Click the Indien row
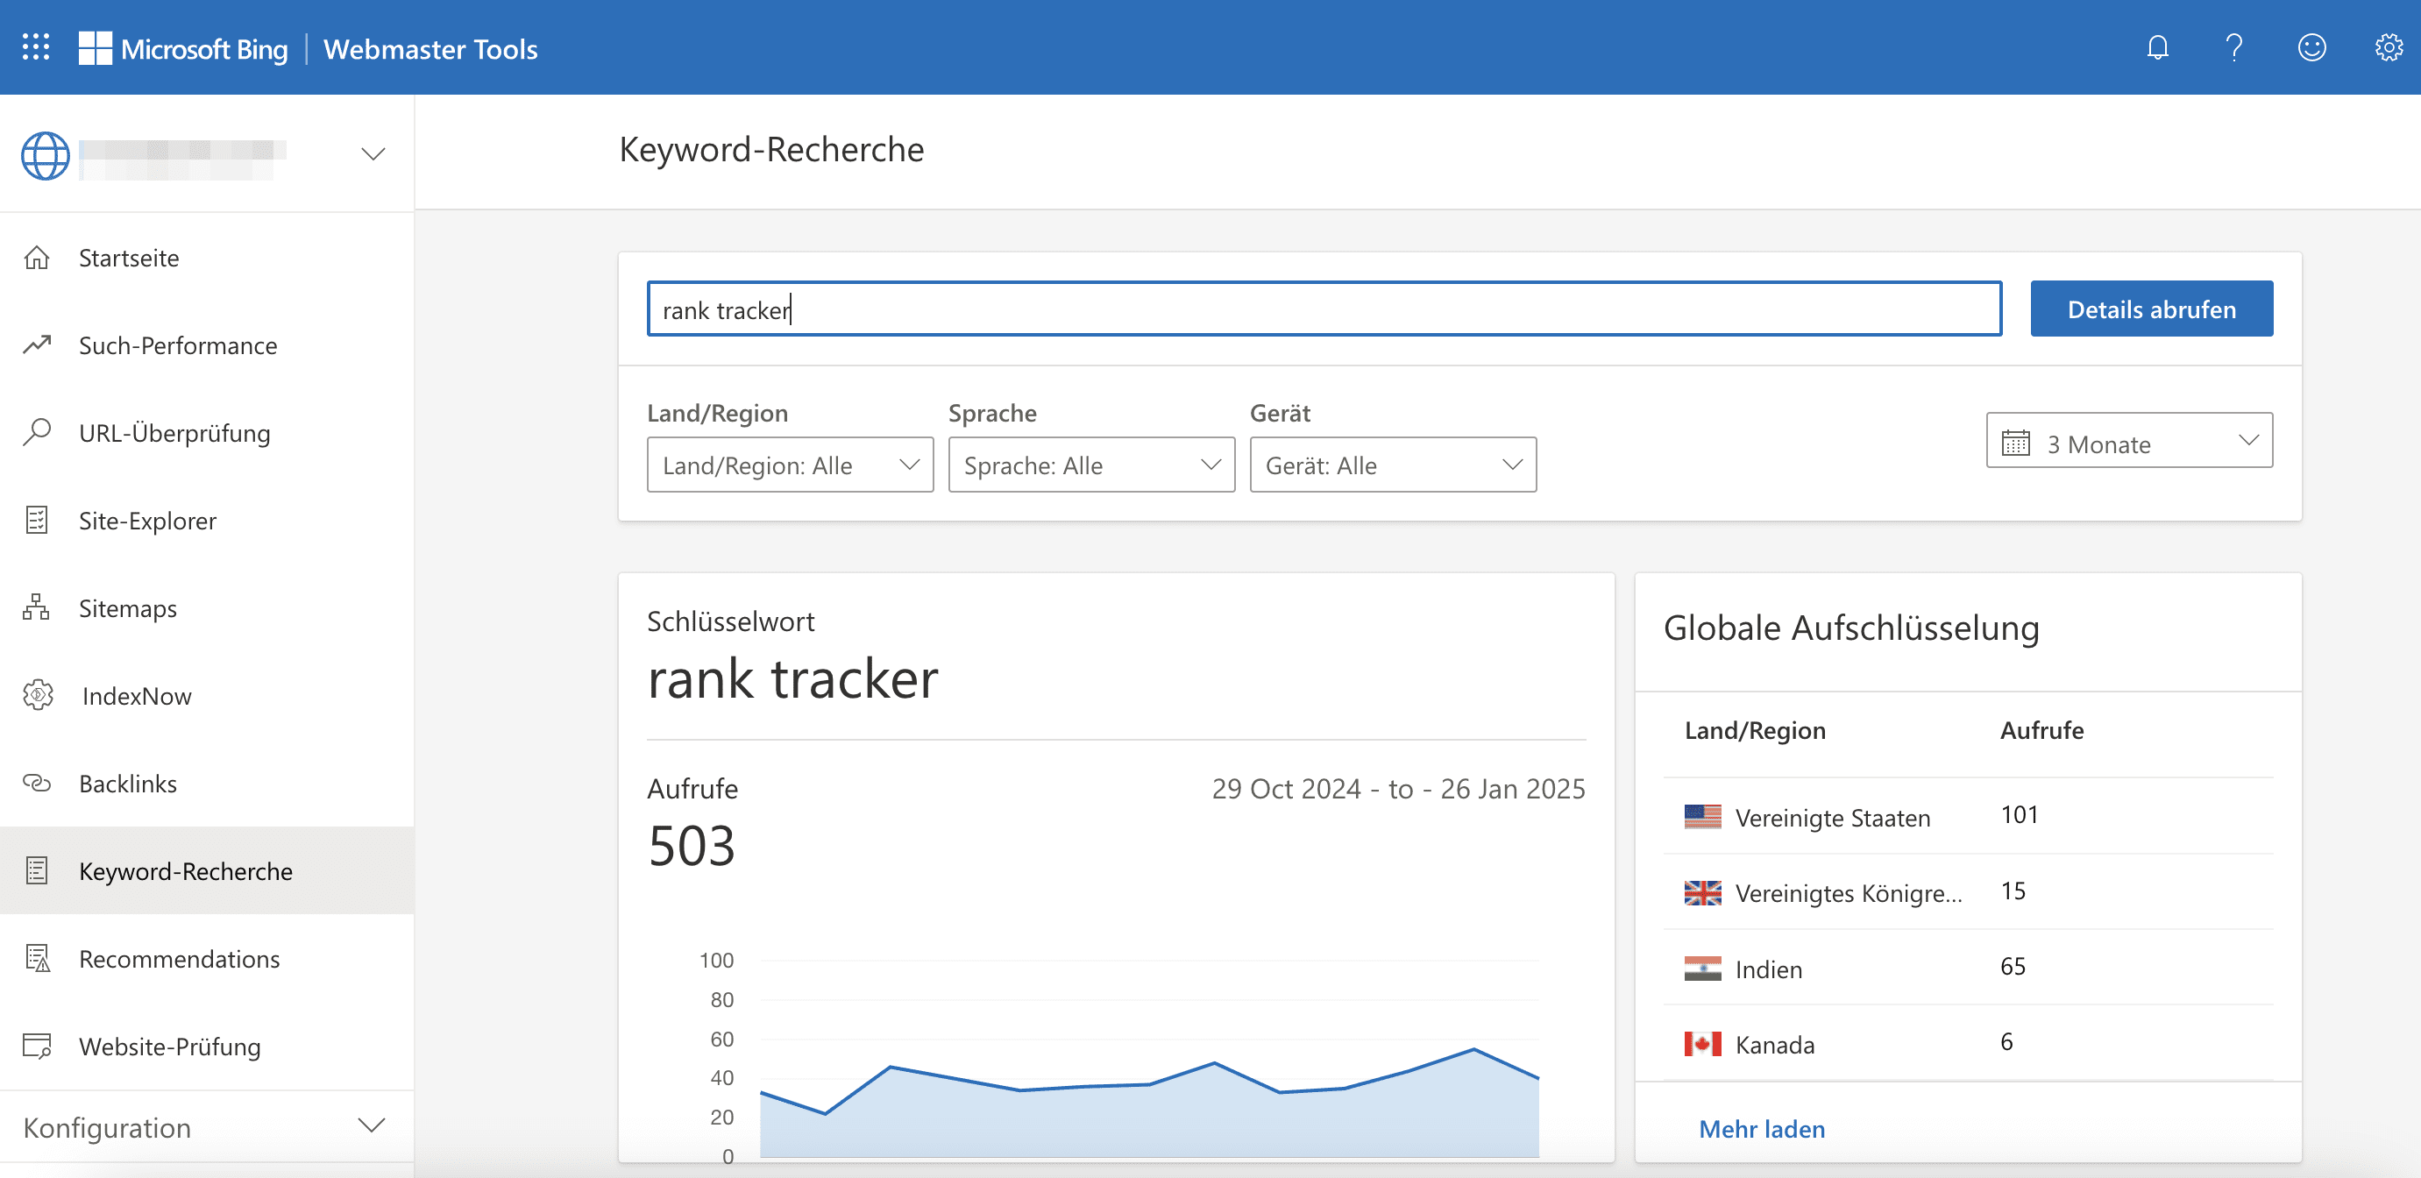 (1968, 968)
